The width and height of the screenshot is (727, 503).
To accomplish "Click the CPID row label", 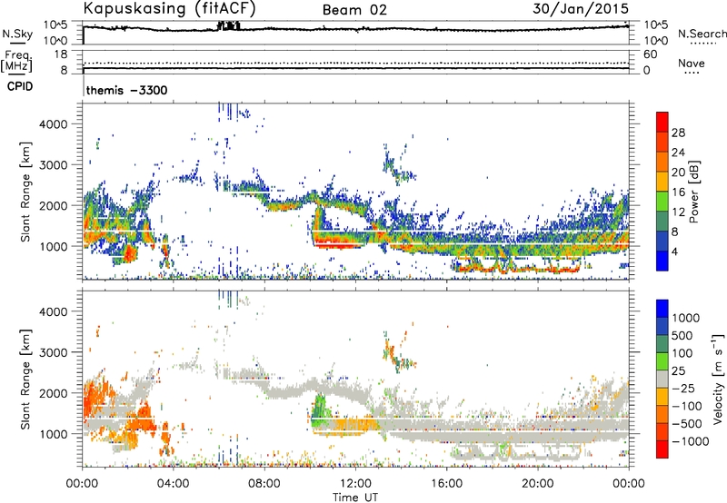I will 20,86.
